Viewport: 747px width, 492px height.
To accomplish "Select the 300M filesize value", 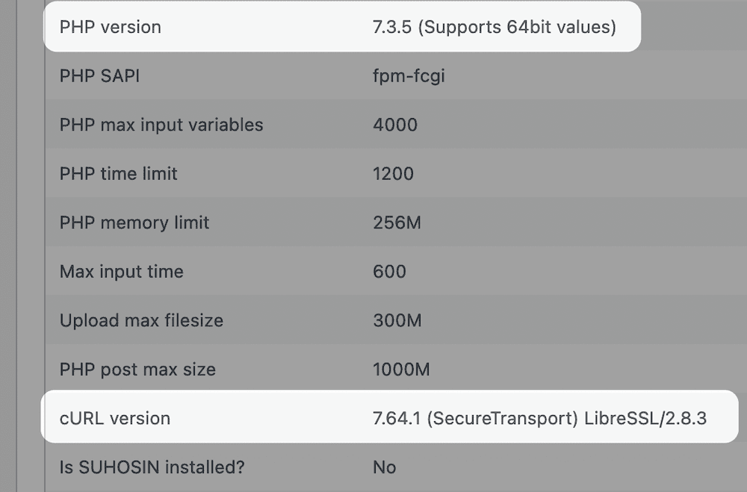I will click(397, 320).
